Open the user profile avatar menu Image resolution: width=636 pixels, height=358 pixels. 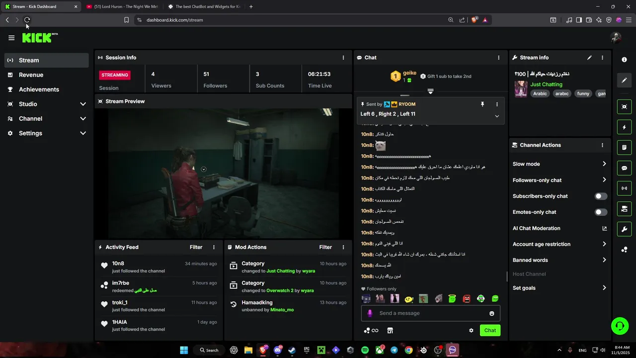tap(616, 38)
